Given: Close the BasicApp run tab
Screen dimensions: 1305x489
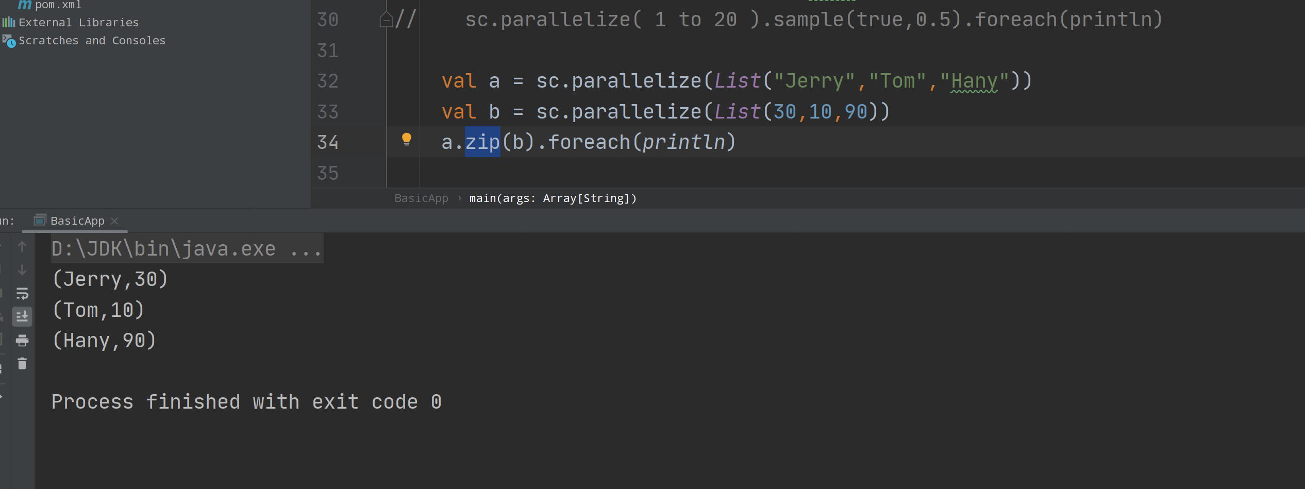Looking at the screenshot, I should tap(114, 221).
